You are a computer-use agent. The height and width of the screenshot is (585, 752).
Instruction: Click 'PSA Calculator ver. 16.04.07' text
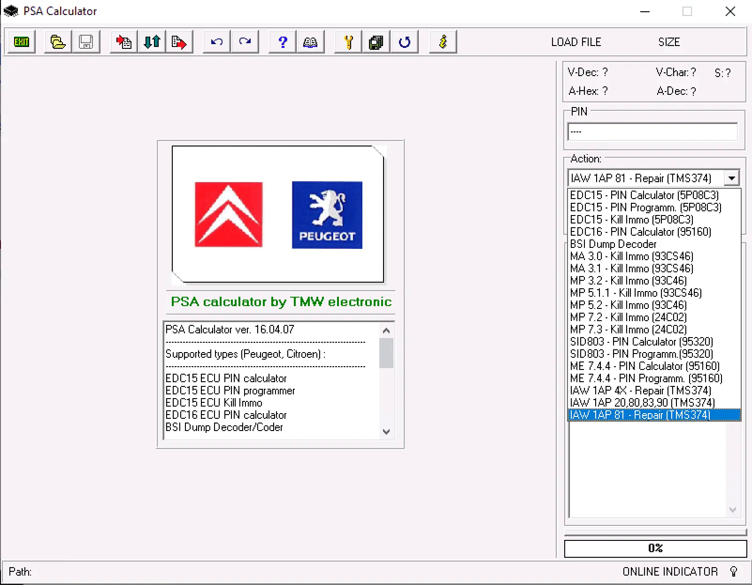pos(230,329)
